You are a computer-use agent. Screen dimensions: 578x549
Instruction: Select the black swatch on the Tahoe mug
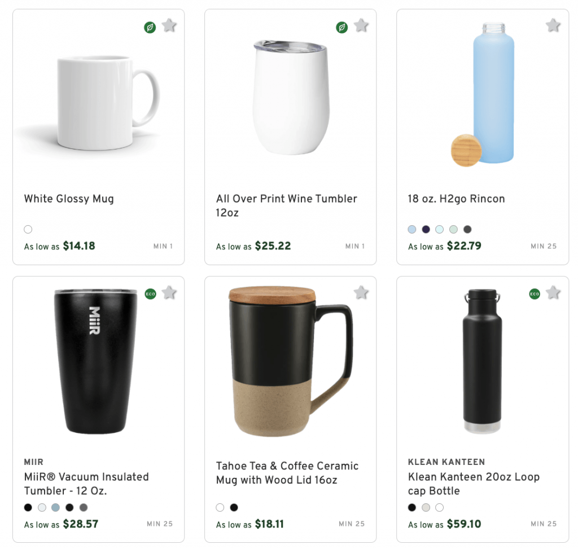click(234, 507)
